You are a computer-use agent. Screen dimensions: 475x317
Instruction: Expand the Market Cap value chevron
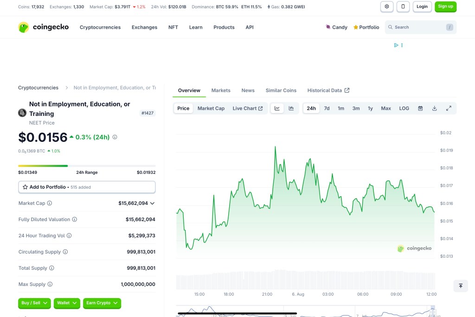pos(152,203)
